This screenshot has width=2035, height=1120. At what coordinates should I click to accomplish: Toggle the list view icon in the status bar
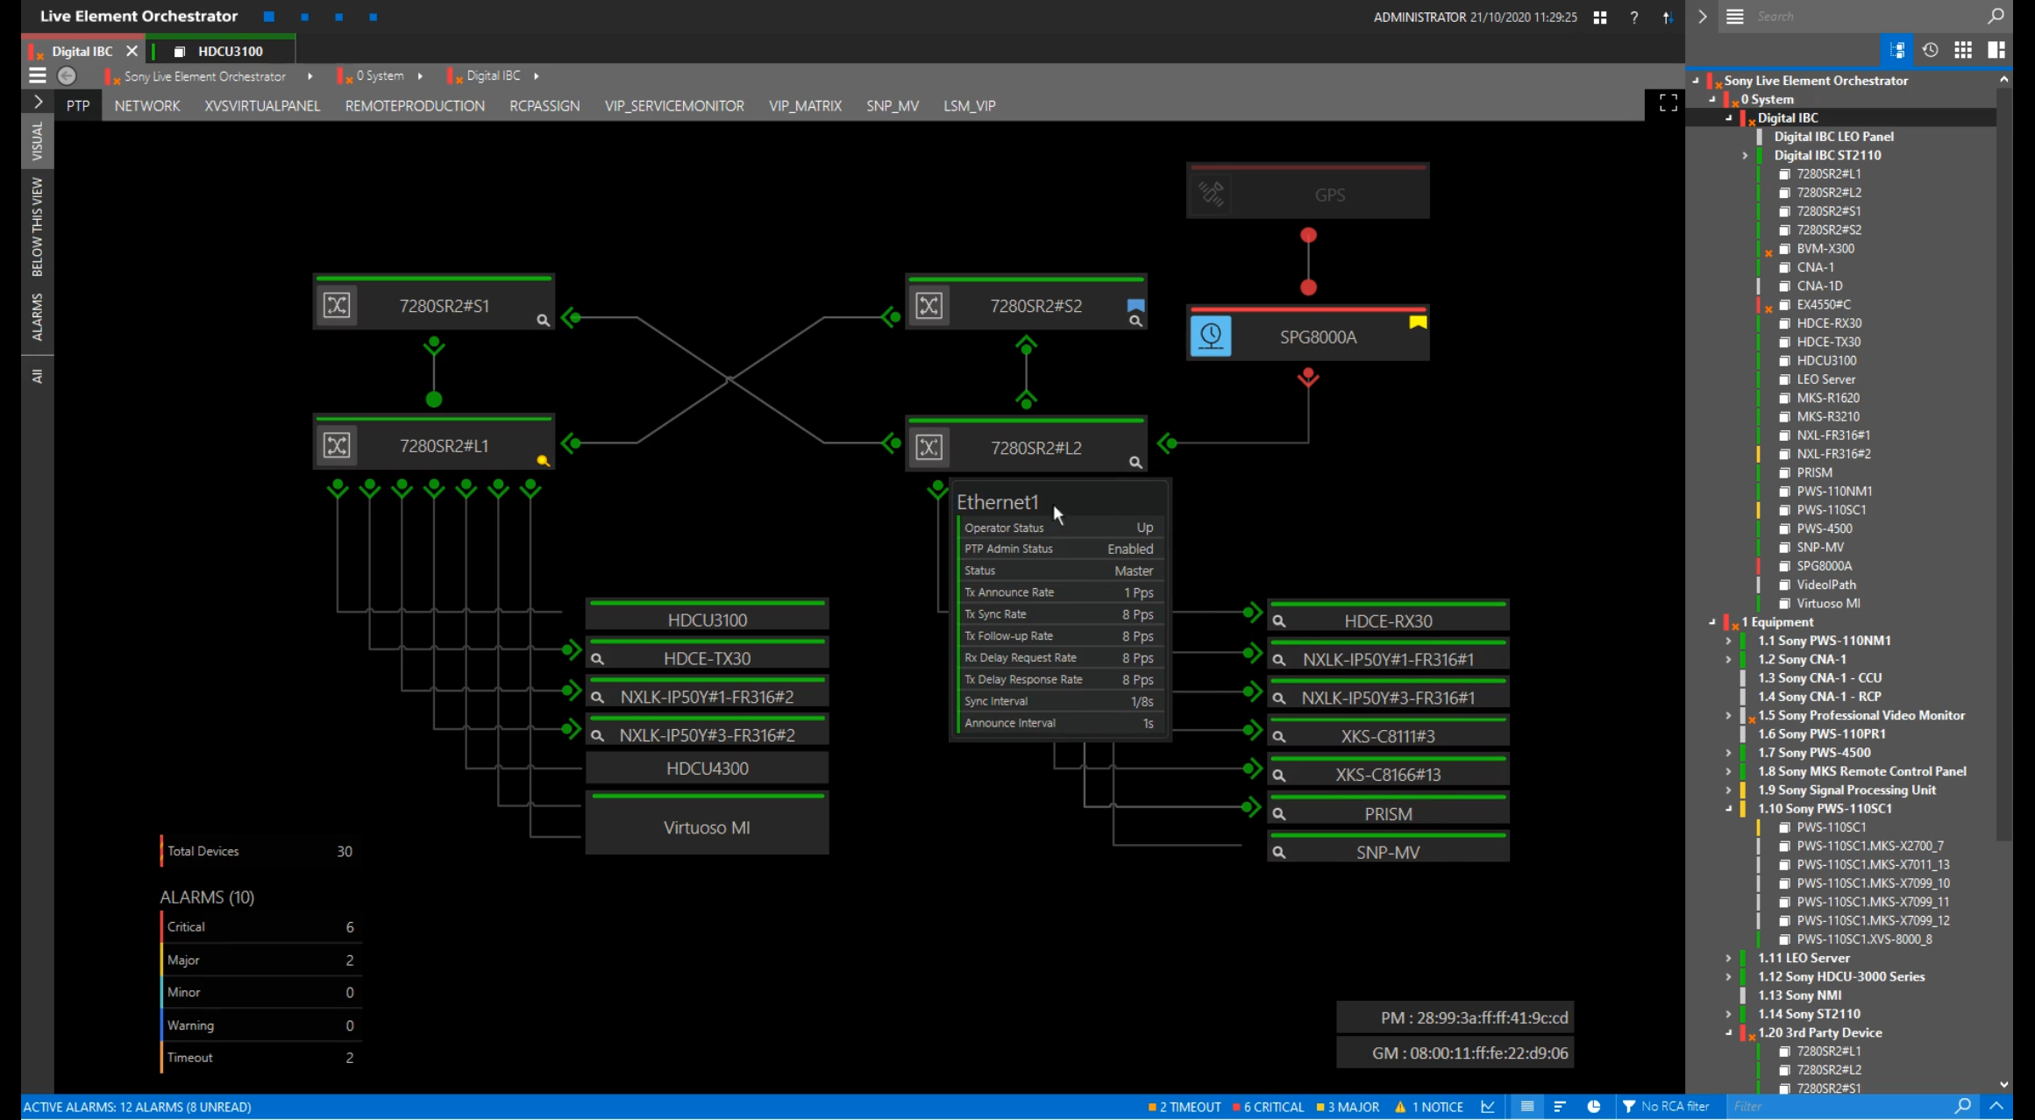pyautogui.click(x=1527, y=1107)
